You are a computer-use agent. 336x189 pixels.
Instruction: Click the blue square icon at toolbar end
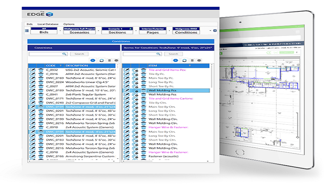[x=215, y=31]
